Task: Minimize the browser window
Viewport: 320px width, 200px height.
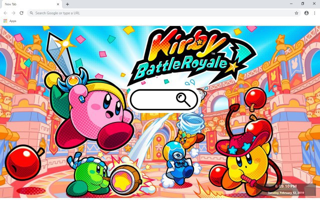Action: click(291, 3)
